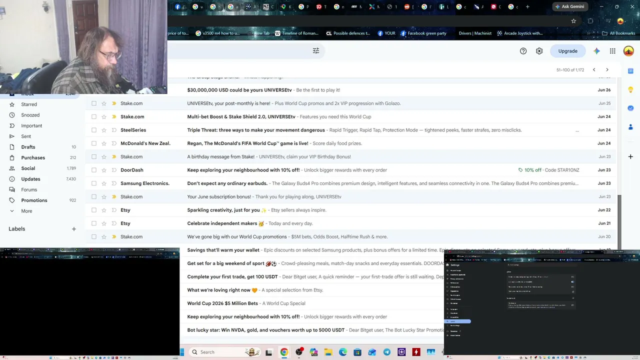Mark the Etsy Sparkling creativity email as important
The height and width of the screenshot is (360, 640).
[114, 210]
